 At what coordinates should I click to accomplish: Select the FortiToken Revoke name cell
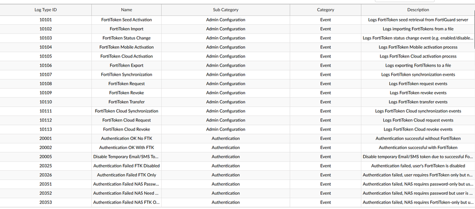(x=126, y=93)
